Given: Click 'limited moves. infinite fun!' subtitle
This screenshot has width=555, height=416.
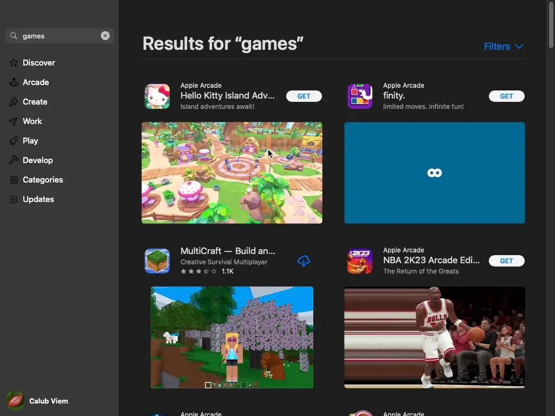Looking at the screenshot, I should pyautogui.click(x=423, y=107).
